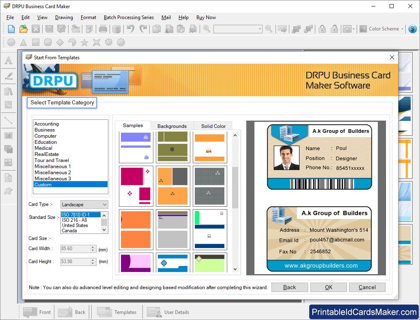
Task: Select the books library icon in sidebar
Action: 9,91
